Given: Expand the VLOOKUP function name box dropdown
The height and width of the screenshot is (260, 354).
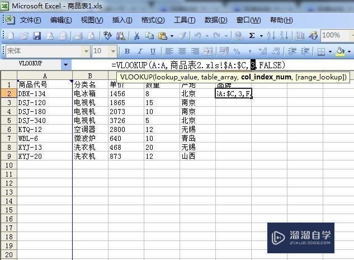Looking at the screenshot, I should 65,65.
